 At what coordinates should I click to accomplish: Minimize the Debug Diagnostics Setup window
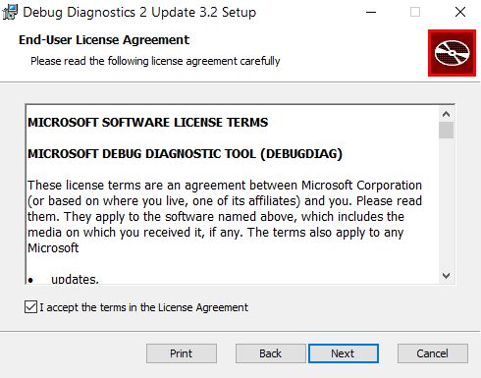point(371,13)
